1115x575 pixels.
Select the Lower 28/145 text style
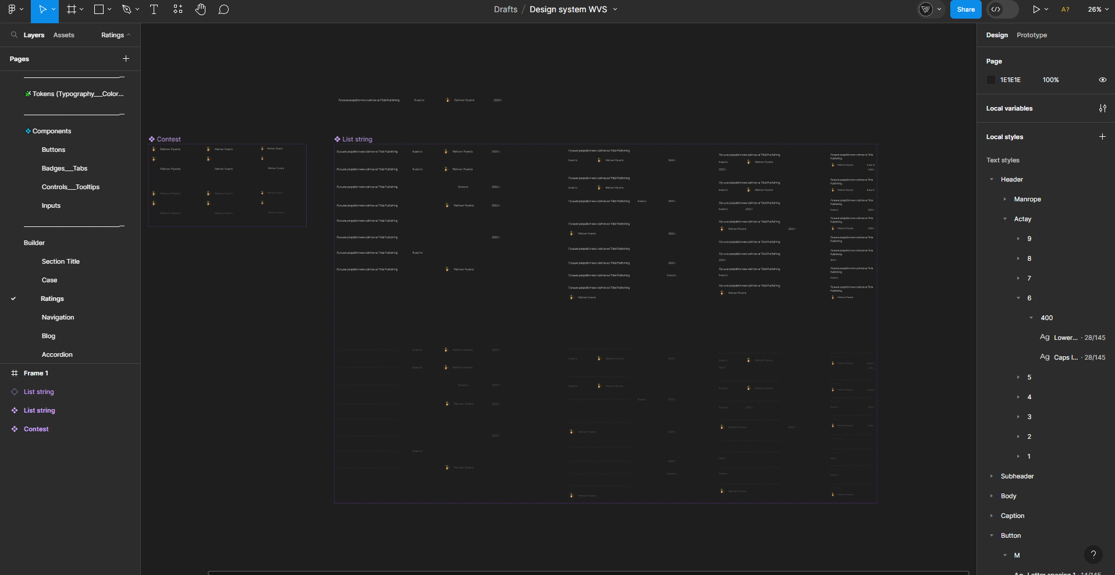[1072, 338]
